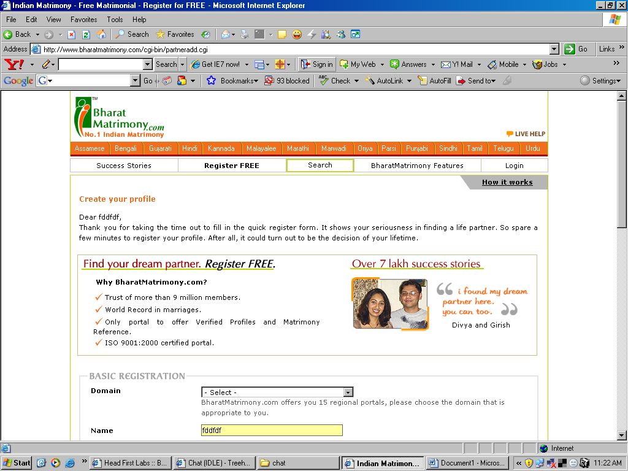Viewport: 628px width, 471px height.
Task: Click the yellow note toolbar icon
Action: [282, 34]
